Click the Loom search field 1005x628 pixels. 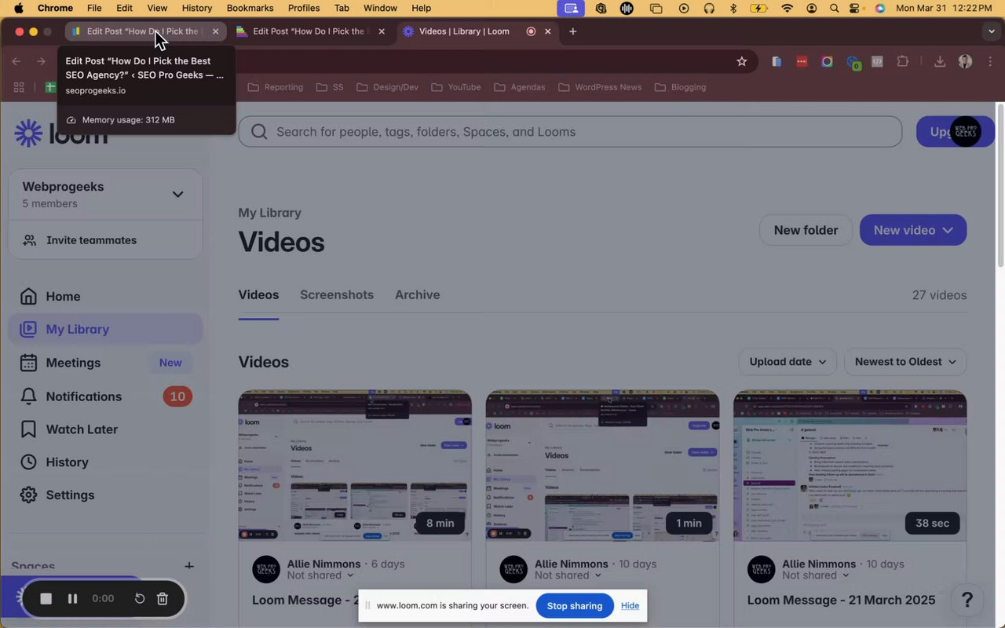[x=570, y=132]
